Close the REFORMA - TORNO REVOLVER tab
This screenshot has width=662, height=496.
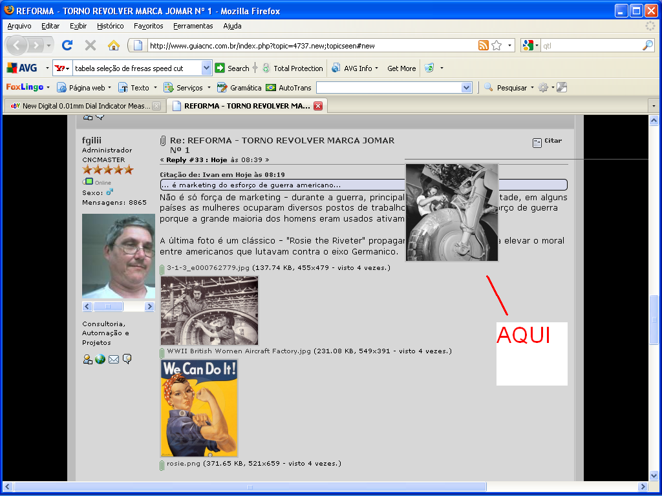click(x=318, y=106)
